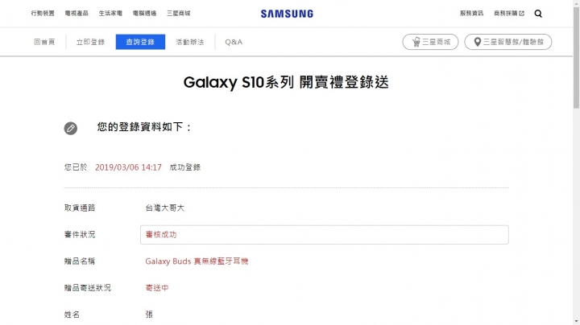This screenshot has height=325, width=580.
Task: Click the 審核成功 status field
Action: tap(325, 235)
